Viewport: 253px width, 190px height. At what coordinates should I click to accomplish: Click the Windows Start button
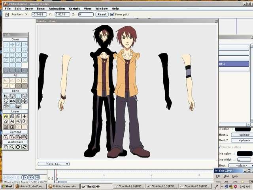coord(7,186)
